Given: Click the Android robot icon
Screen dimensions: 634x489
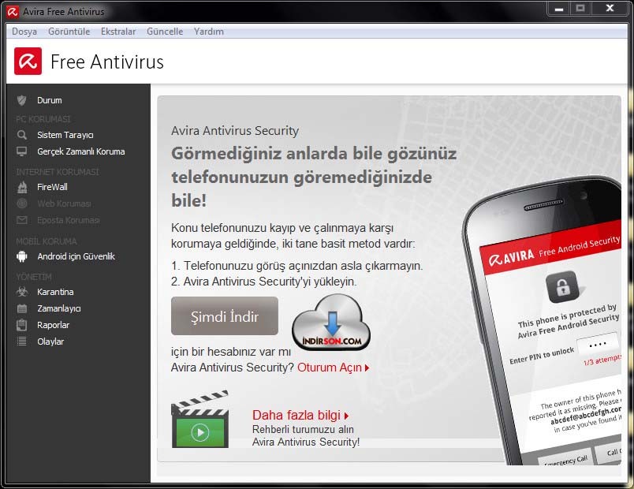Looking at the screenshot, I should tap(22, 256).
